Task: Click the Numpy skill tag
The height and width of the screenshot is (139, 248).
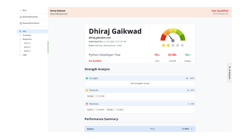Action: (90, 96)
